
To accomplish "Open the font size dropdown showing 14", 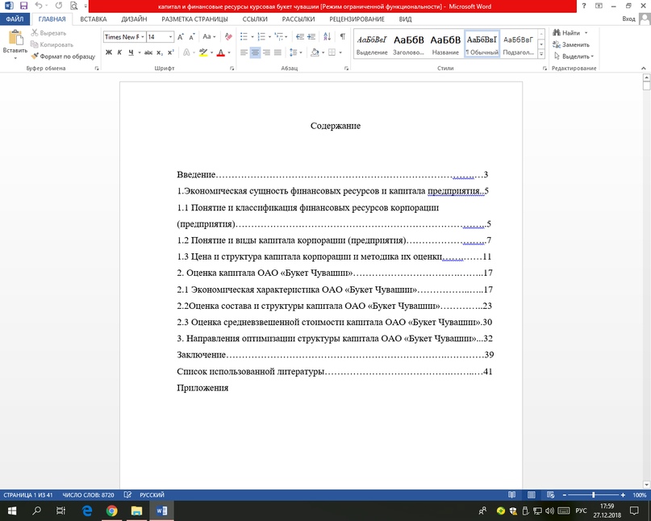I will tap(170, 37).
